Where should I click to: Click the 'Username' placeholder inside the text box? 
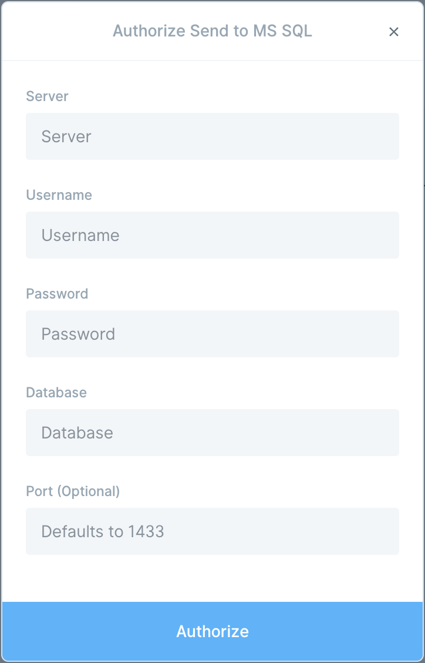[x=80, y=235]
